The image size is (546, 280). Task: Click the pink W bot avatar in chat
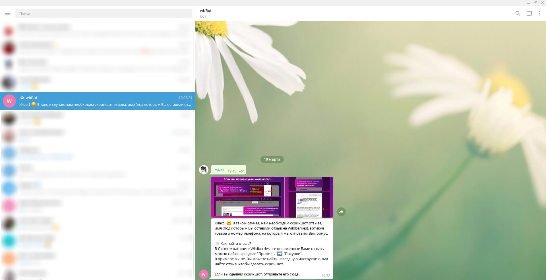coord(204,274)
